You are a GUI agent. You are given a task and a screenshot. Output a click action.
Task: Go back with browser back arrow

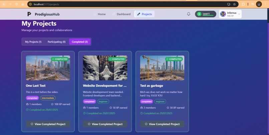coord(4,4)
